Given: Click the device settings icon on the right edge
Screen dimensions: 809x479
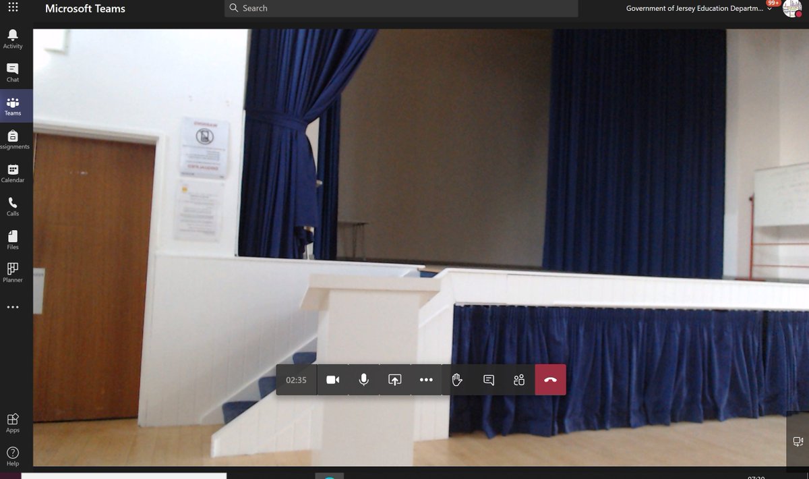Looking at the screenshot, I should coord(798,442).
